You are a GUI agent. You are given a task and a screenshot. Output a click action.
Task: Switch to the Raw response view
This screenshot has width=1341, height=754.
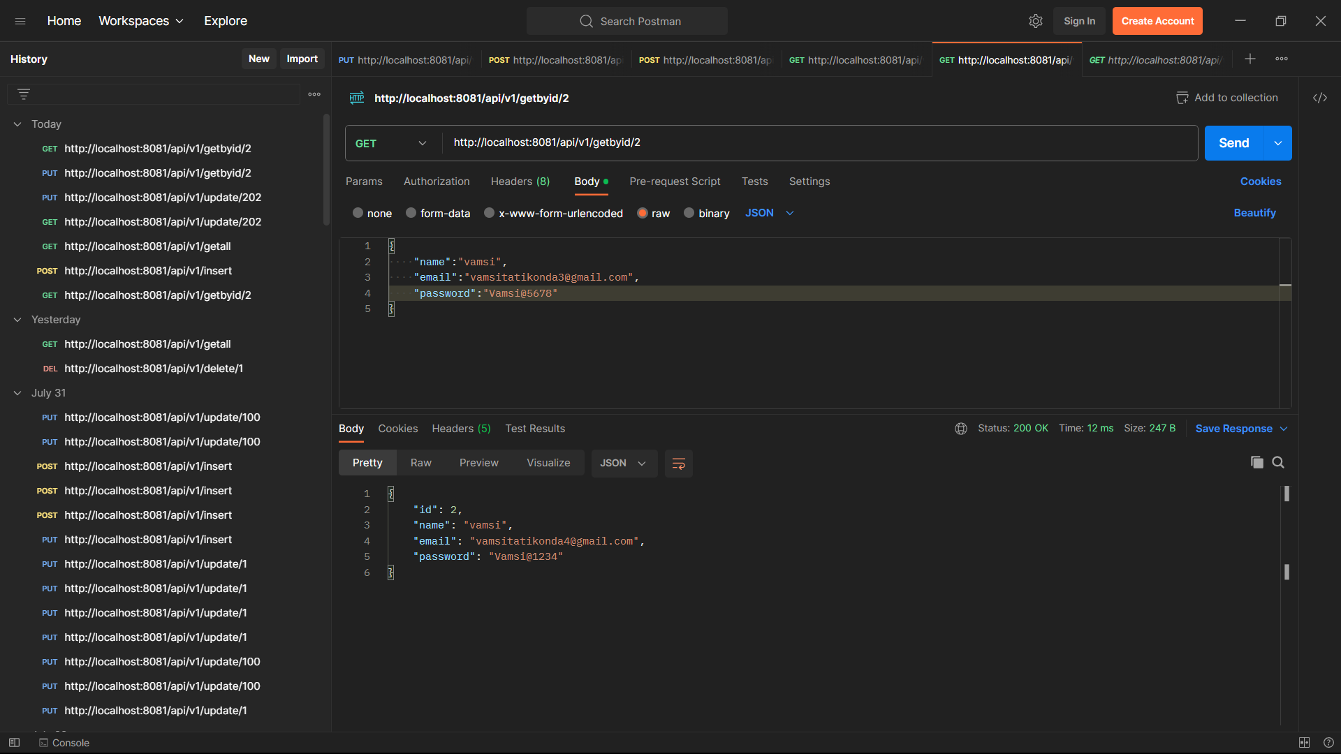click(x=420, y=462)
